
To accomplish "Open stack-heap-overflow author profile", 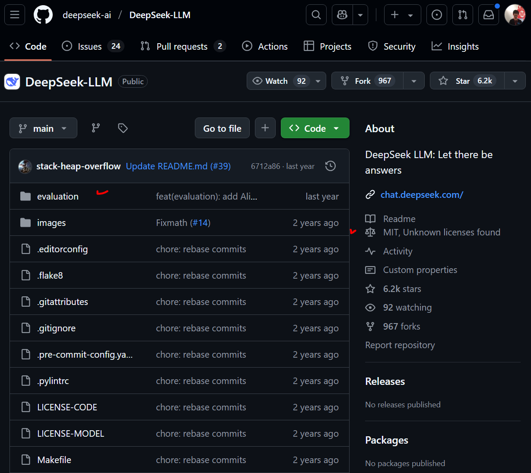I will [78, 166].
